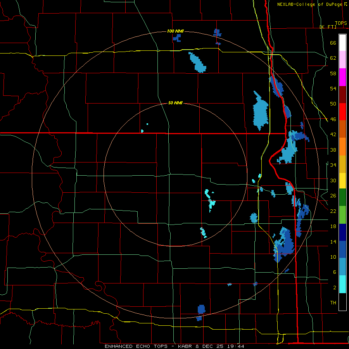Click the '22' legend value

tap(333, 211)
